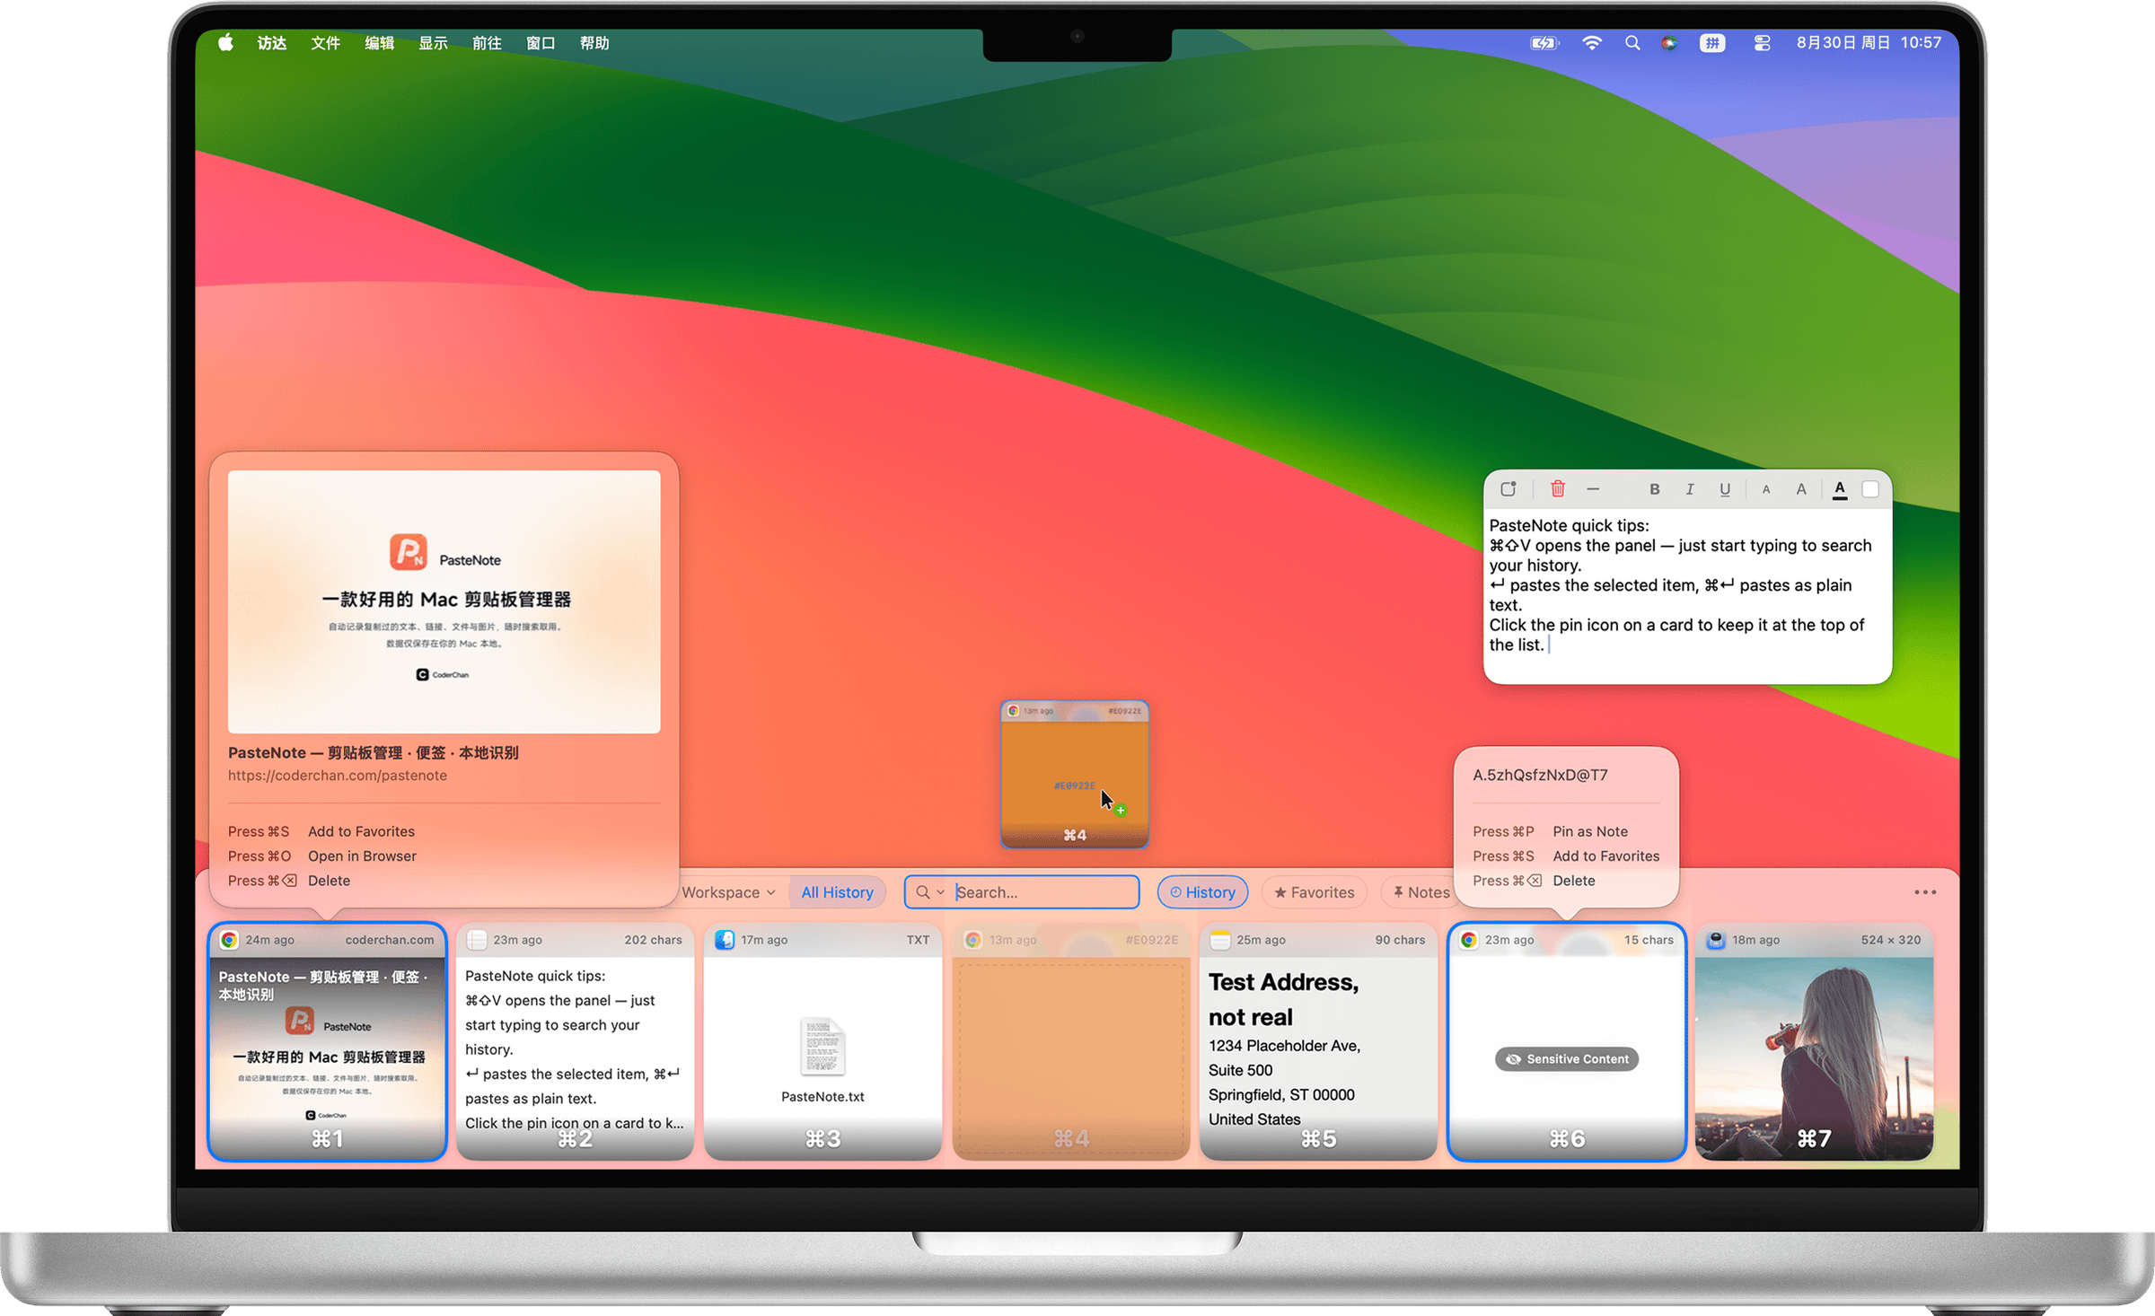Toggle bold formatting in the note
2155x1316 pixels.
click(1654, 489)
